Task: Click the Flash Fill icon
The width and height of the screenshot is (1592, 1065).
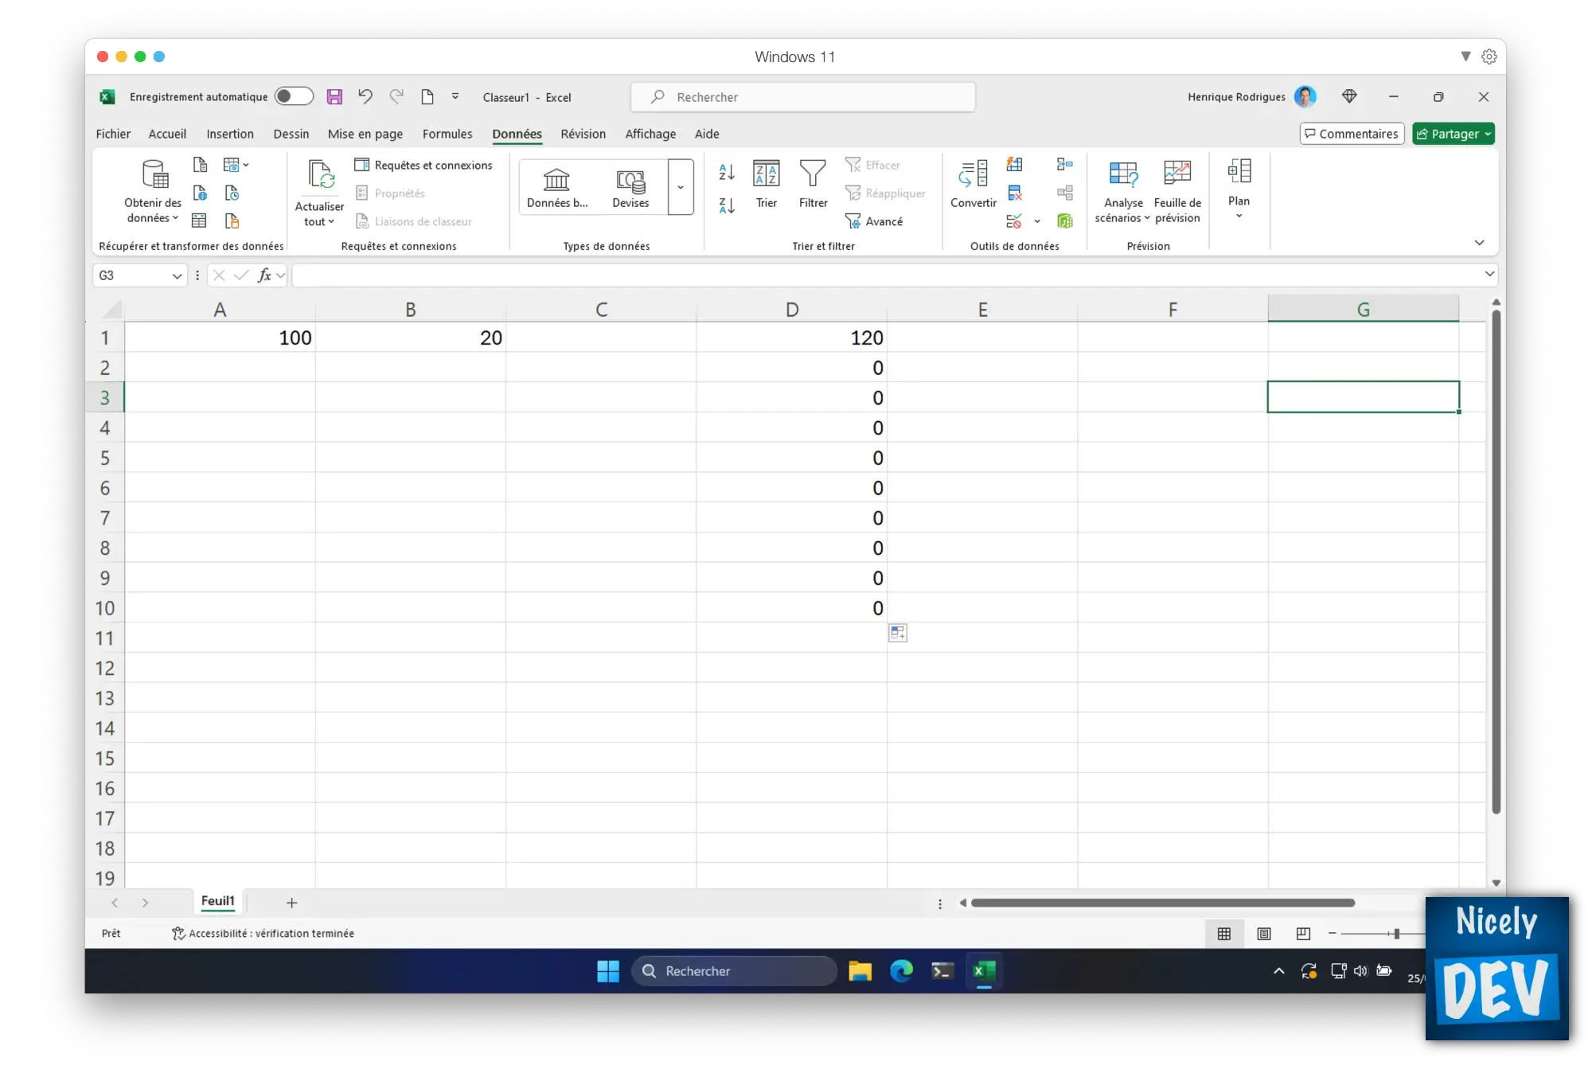Action: pyautogui.click(x=1014, y=165)
